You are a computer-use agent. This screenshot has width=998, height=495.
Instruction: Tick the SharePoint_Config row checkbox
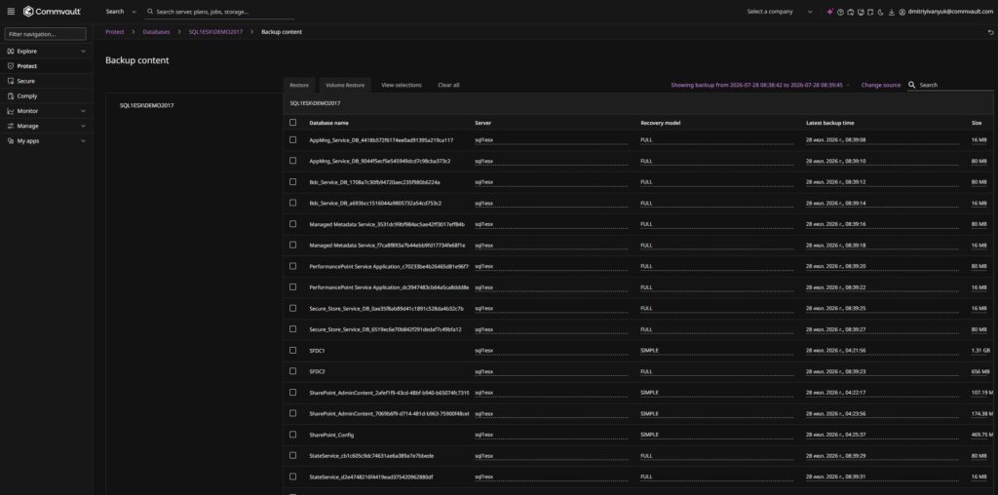pyautogui.click(x=292, y=434)
